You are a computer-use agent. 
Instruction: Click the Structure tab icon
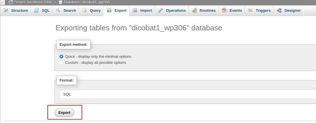tap(6, 10)
